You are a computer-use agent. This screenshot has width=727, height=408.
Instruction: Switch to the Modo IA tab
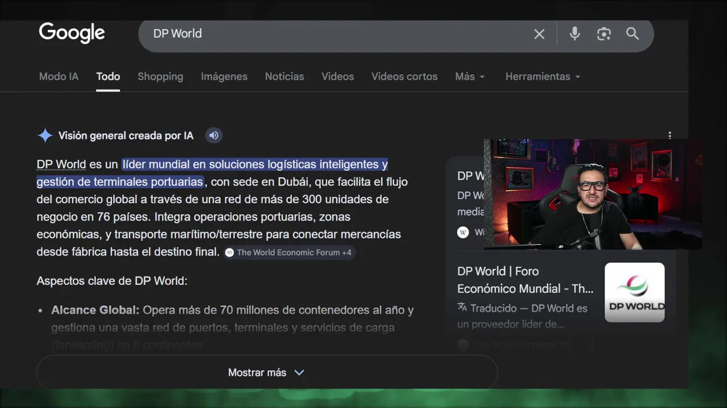pyautogui.click(x=59, y=76)
